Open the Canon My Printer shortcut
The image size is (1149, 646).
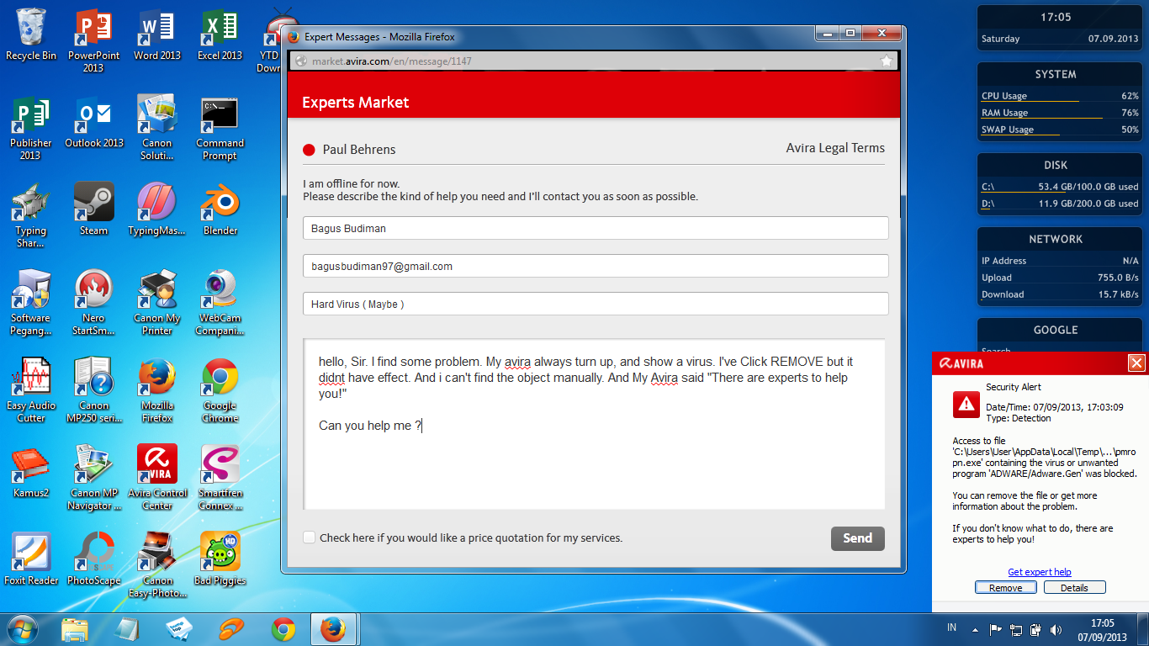157,304
